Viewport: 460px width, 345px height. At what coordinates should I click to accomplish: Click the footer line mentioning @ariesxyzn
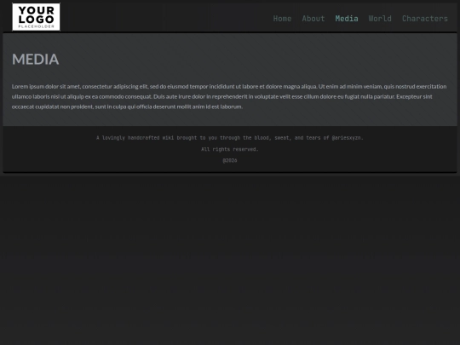pyautogui.click(x=230, y=138)
